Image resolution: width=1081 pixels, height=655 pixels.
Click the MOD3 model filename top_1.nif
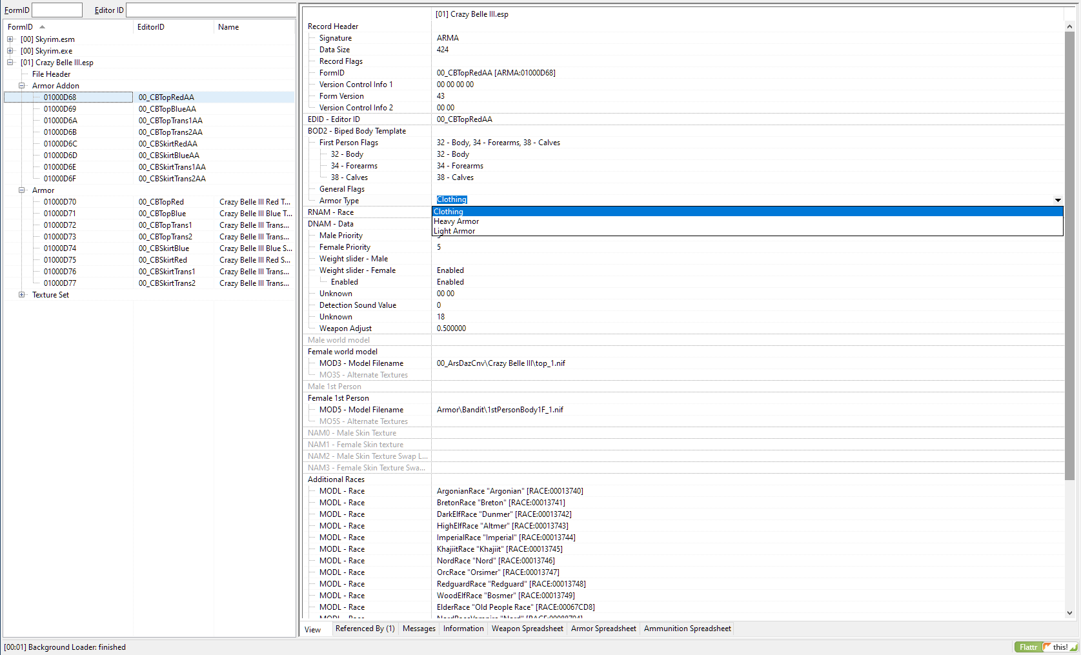coord(501,363)
